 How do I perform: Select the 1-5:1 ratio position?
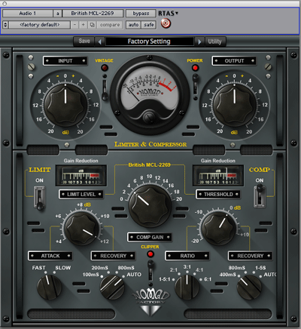pyautogui.click(x=165, y=279)
